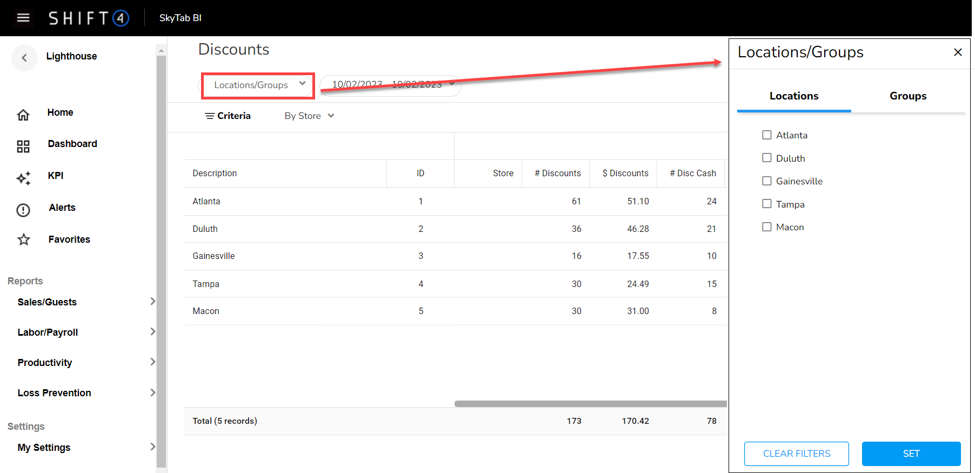
Task: Click the horizontal table scrollbar
Action: pos(590,404)
